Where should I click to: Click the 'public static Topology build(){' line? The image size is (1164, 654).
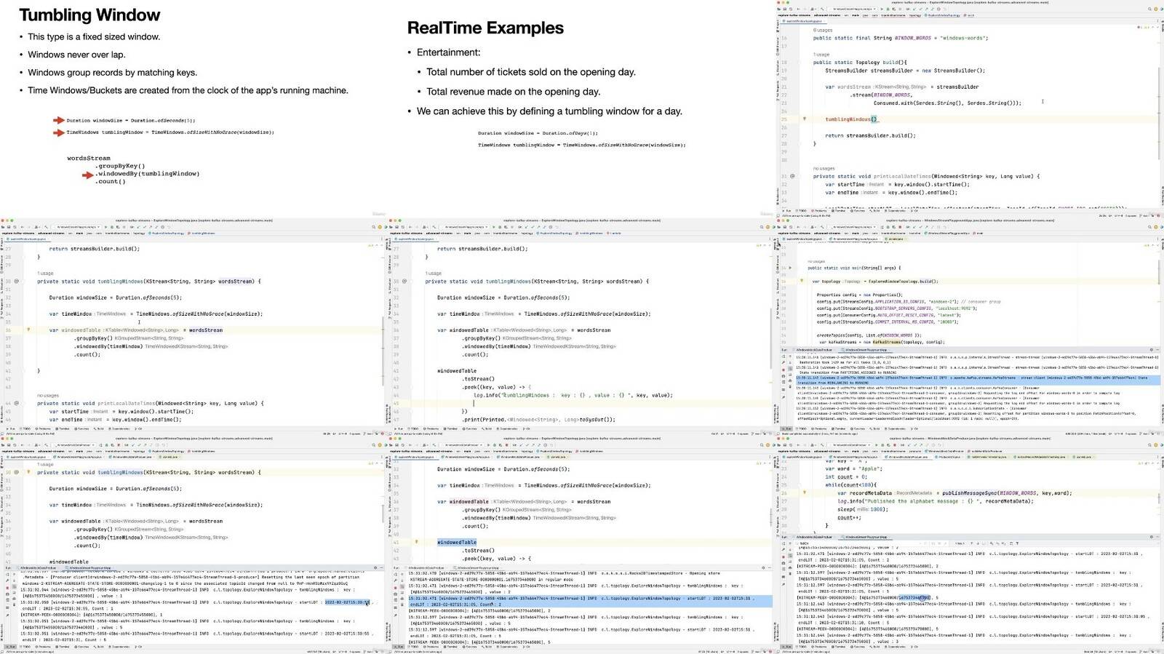pos(860,63)
